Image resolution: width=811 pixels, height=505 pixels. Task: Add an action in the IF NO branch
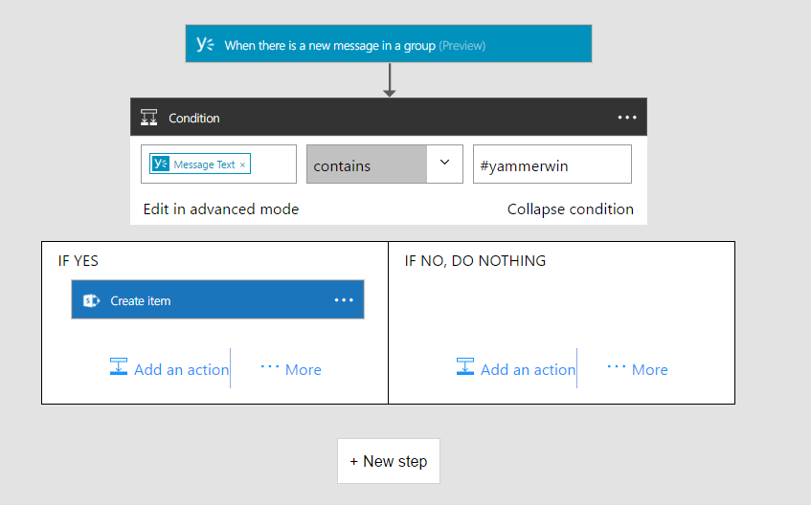click(528, 369)
